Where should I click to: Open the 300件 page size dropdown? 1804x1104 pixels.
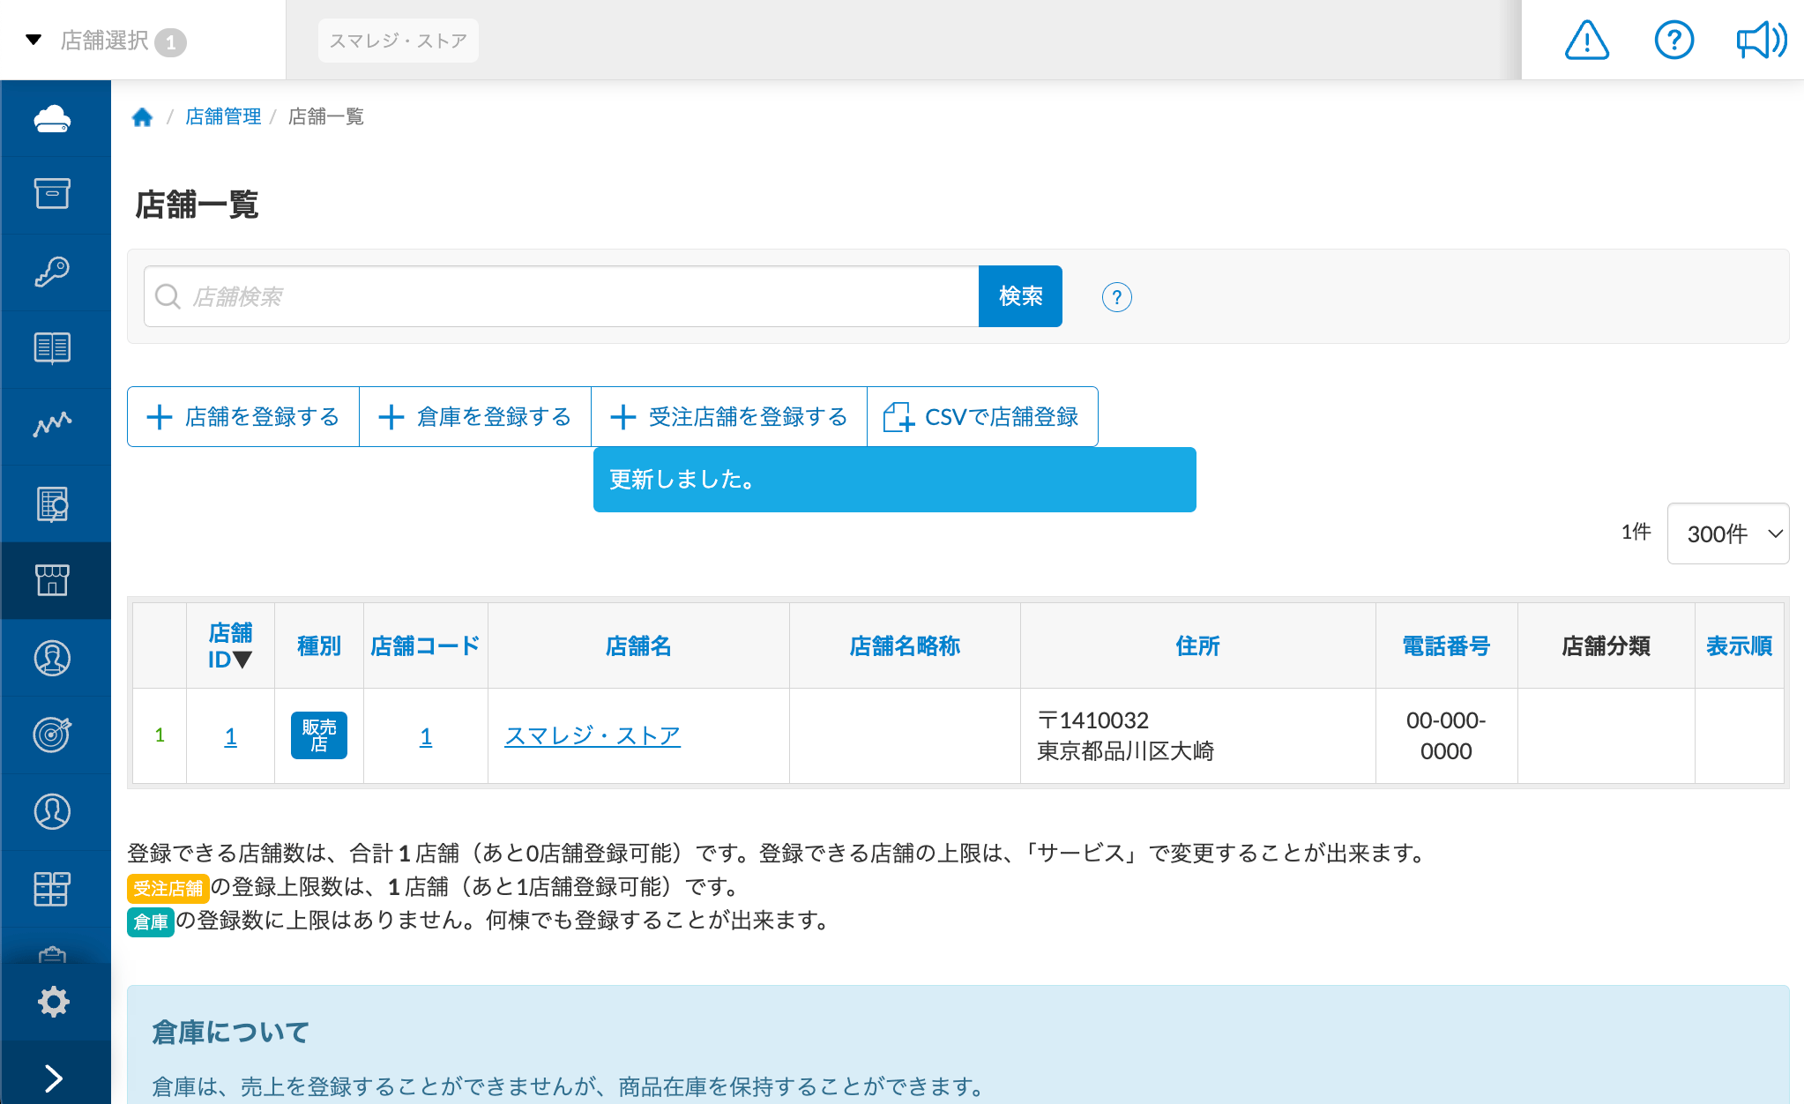click(1727, 533)
